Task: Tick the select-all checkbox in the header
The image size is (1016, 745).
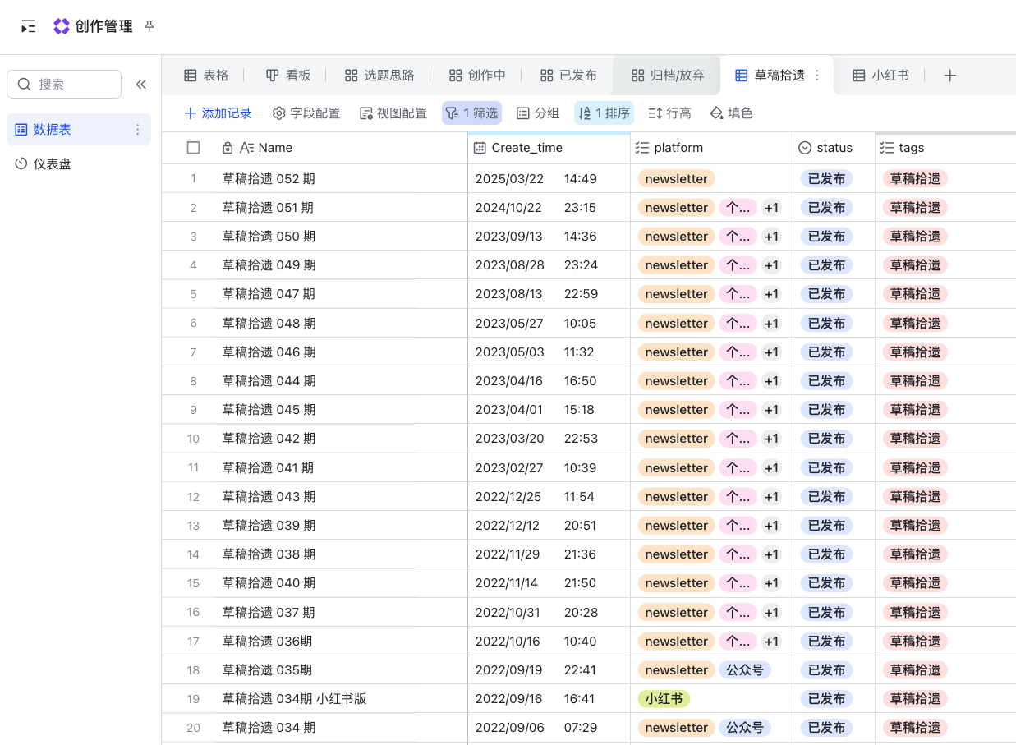Action: coord(194,148)
